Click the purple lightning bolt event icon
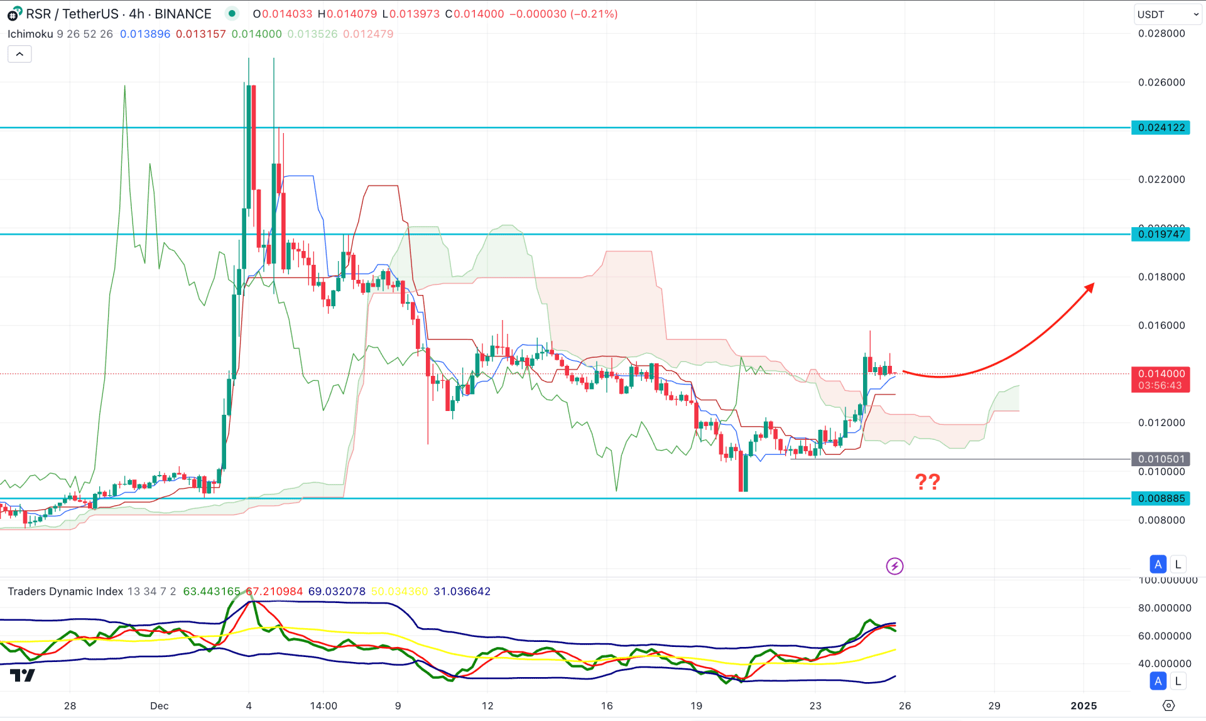This screenshot has height=721, width=1206. tap(894, 566)
